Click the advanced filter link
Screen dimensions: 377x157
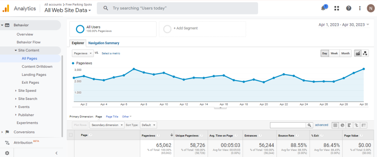tap(321, 125)
